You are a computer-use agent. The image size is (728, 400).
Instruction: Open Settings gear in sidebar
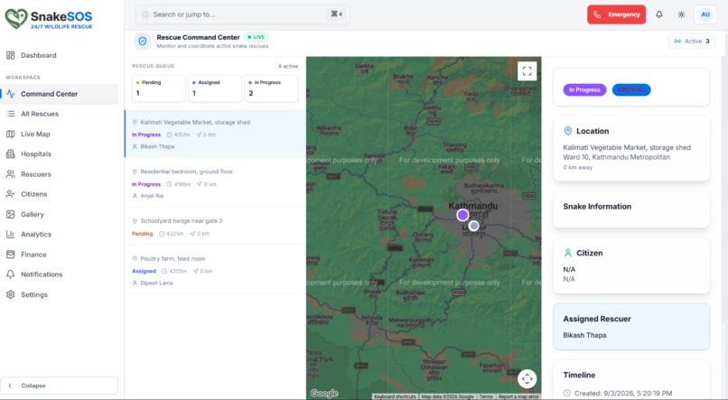[x=10, y=294]
